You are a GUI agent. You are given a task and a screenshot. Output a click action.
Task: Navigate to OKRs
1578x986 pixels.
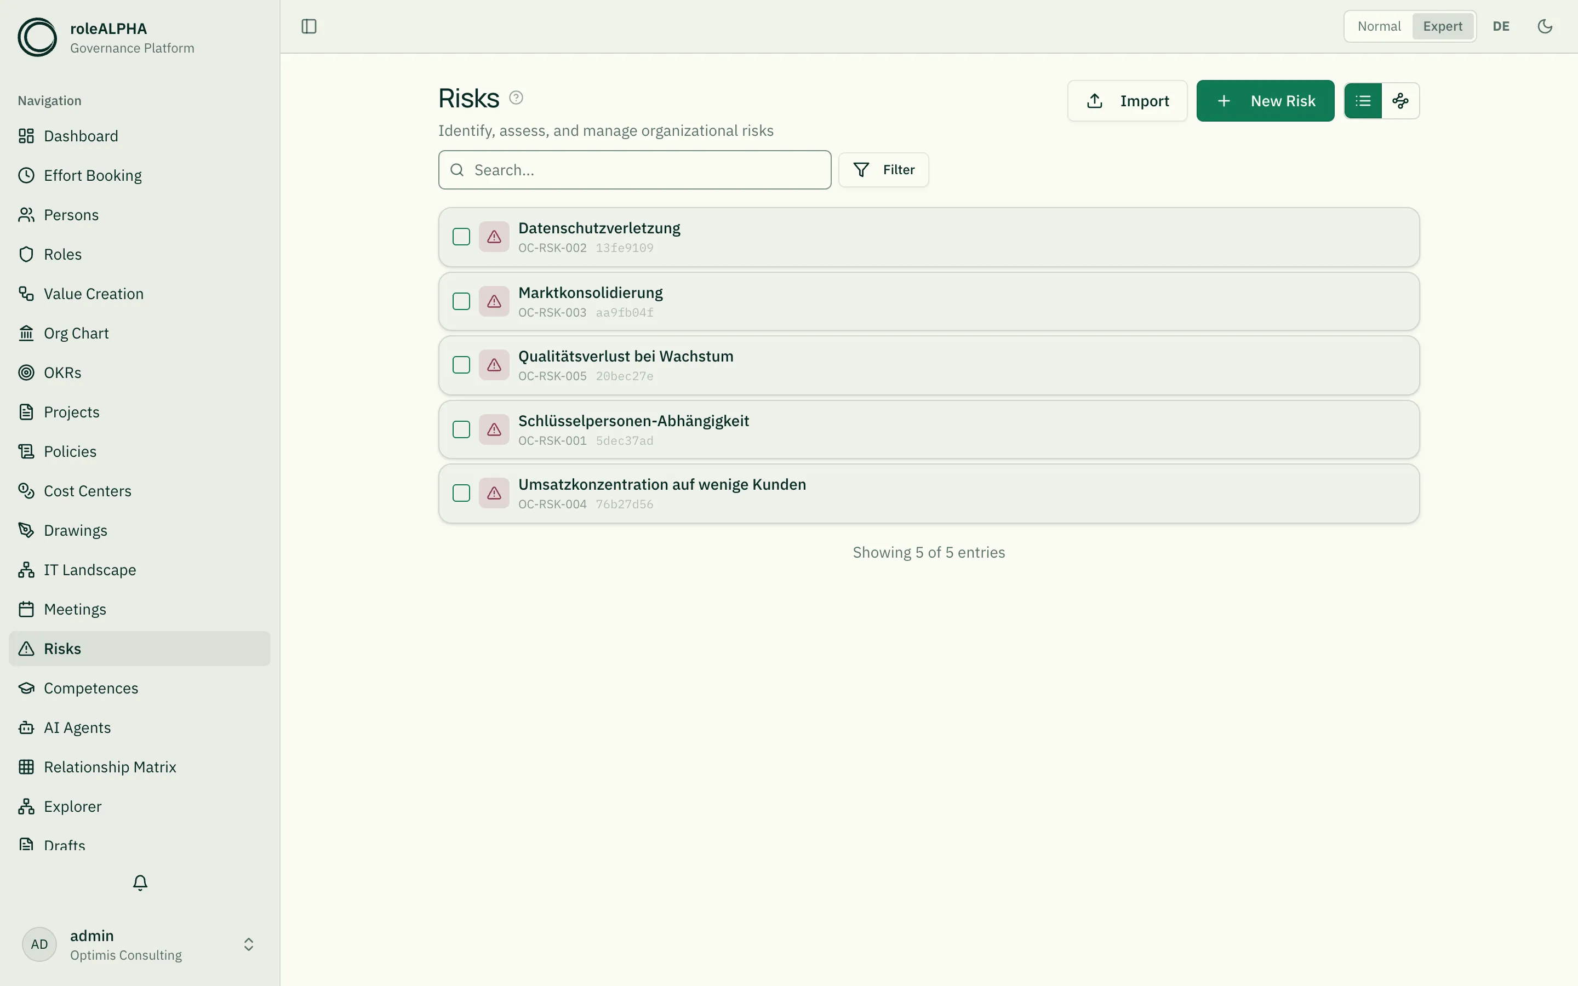point(140,372)
